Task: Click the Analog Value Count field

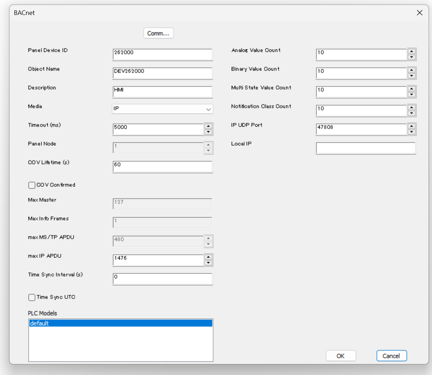Action: coord(361,54)
